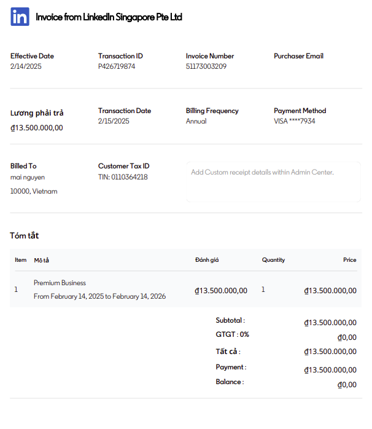Image resolution: width=372 pixels, height=429 pixels.
Task: Click the Balance label in totals
Action: (230, 382)
